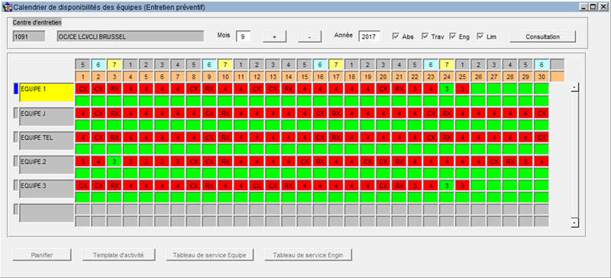Advance the month with the + button
This screenshot has width=611, height=278.
pos(274,37)
